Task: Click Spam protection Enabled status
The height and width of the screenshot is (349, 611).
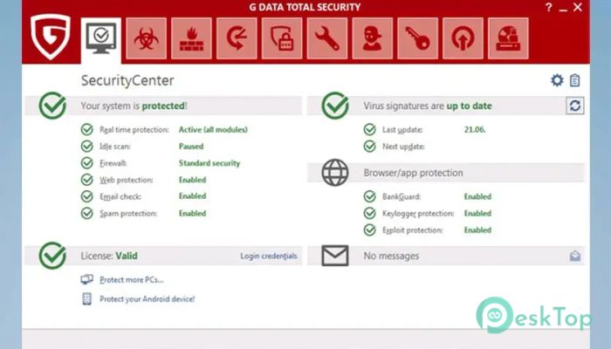Action: click(x=193, y=214)
